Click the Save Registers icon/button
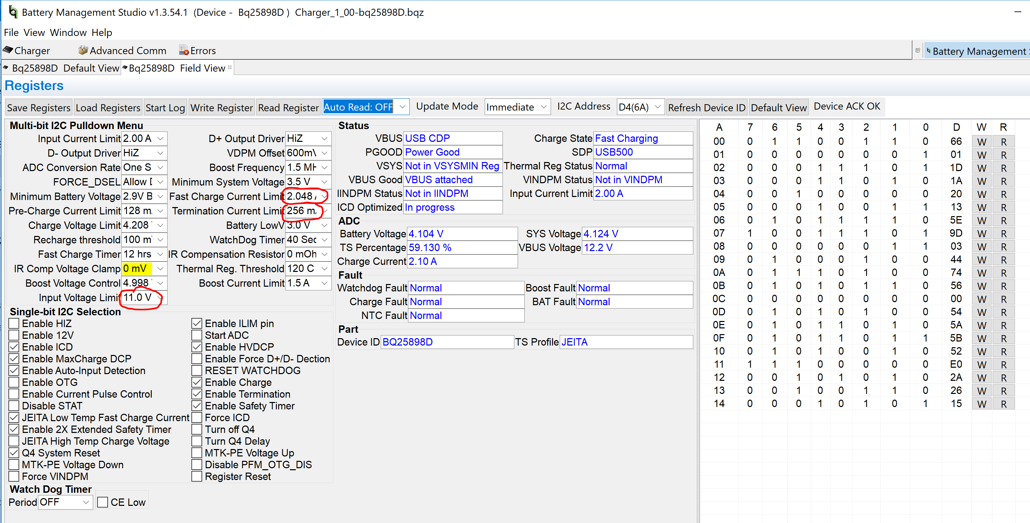The image size is (1030, 523). pyautogui.click(x=37, y=108)
